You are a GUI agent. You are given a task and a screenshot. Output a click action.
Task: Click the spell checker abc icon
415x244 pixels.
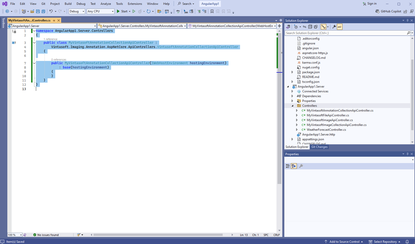point(178,11)
